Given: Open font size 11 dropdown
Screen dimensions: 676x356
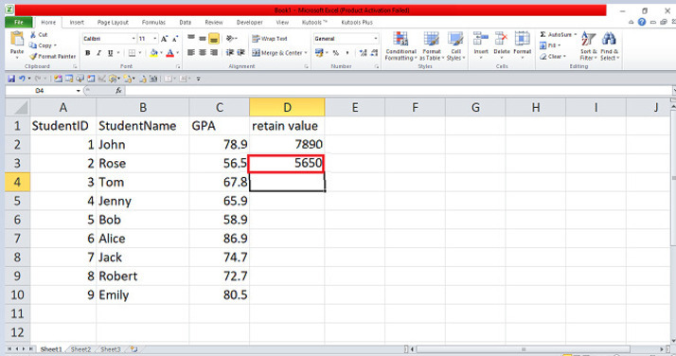Looking at the screenshot, I should click(155, 39).
